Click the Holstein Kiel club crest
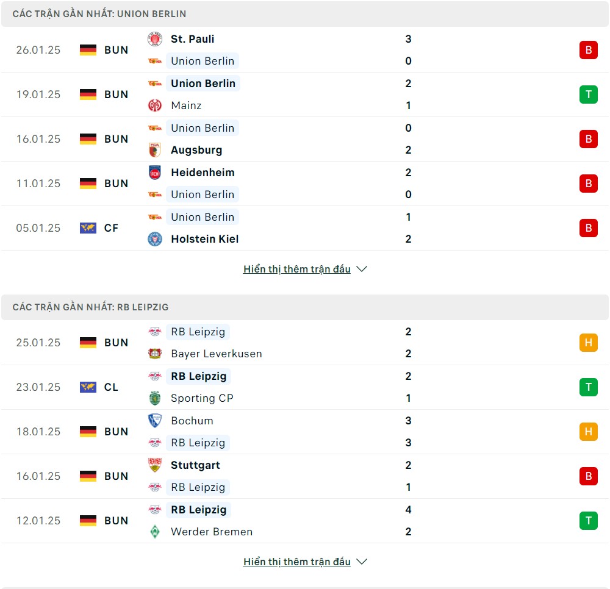Image resolution: width=610 pixels, height=589 pixels. tap(155, 239)
